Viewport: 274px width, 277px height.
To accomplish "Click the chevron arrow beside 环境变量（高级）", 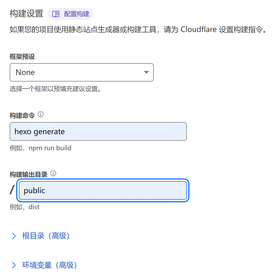I will tap(14, 265).
